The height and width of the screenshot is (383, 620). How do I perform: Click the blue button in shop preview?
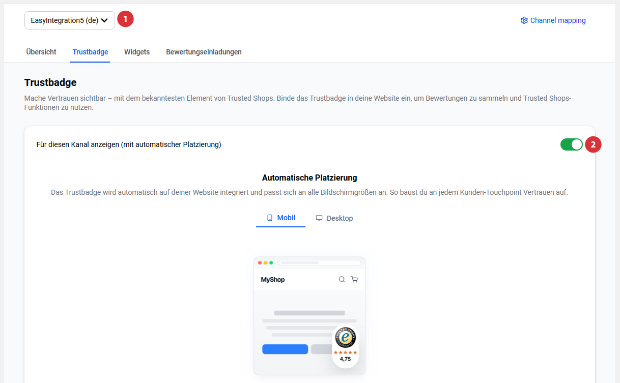pos(285,349)
